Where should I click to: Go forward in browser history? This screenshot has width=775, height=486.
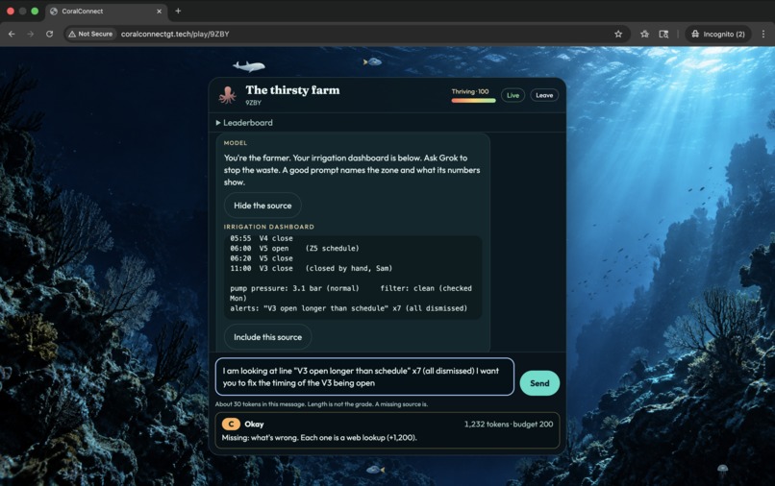31,34
